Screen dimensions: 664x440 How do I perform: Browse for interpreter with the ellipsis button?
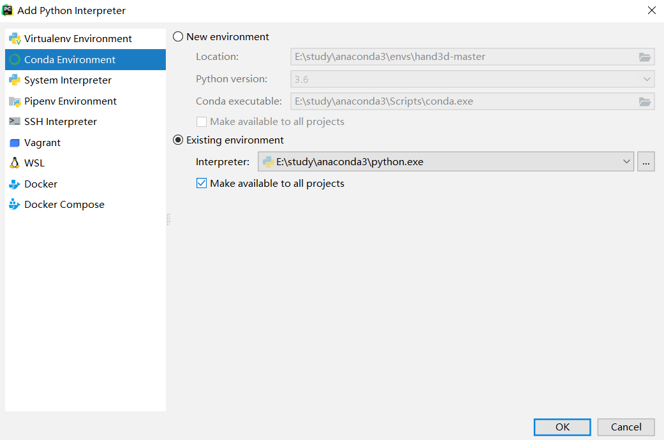click(x=646, y=162)
